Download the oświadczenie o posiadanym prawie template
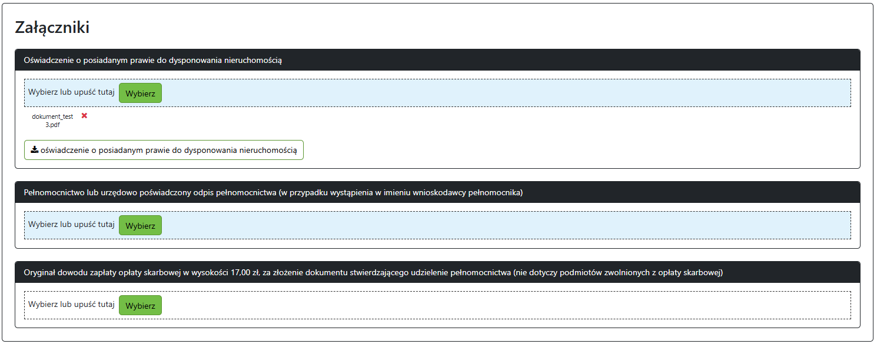The image size is (877, 344). 164,150
